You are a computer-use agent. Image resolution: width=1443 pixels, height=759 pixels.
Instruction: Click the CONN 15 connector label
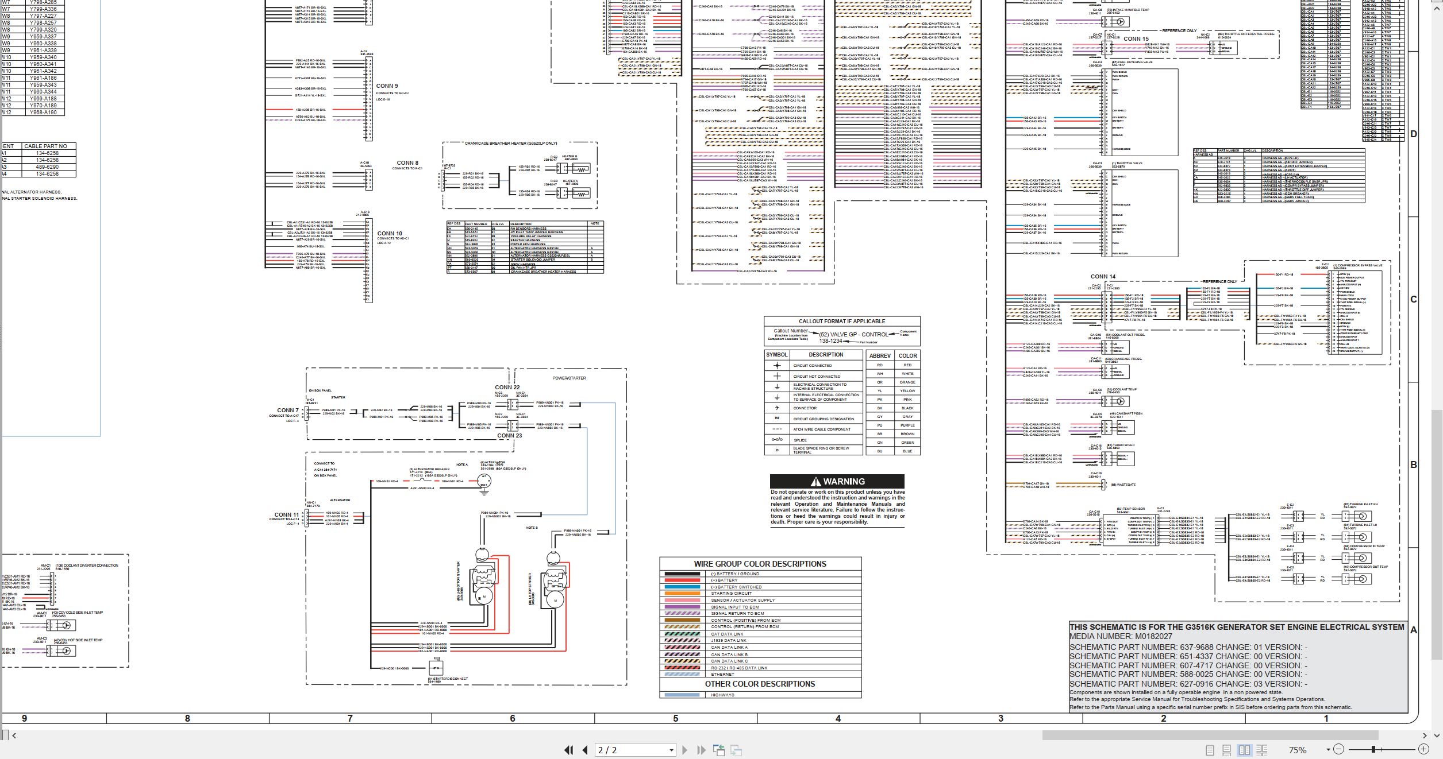point(1136,39)
